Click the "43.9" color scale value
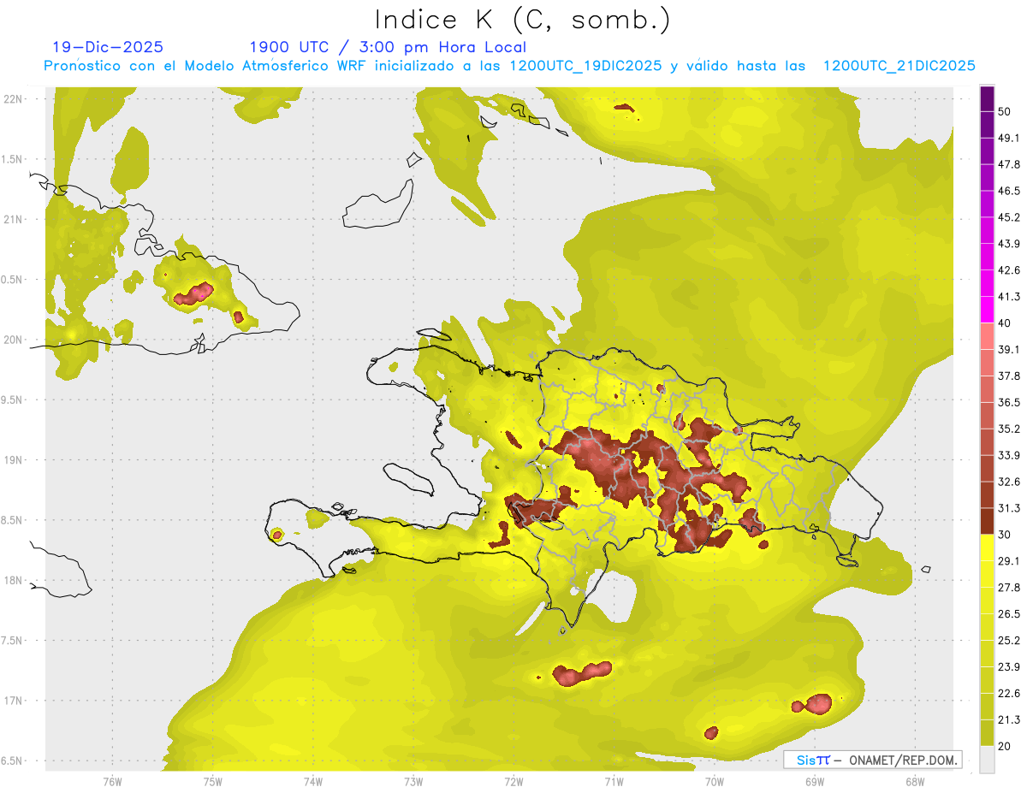Screen dimensions: 1027x793 pos(1009,244)
